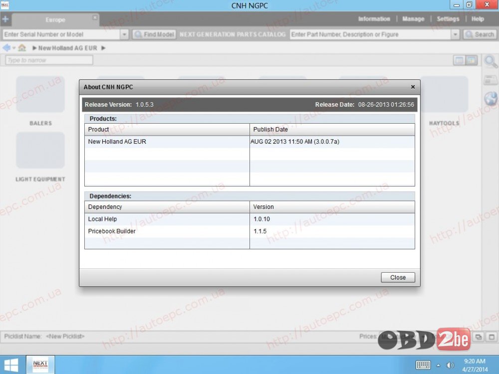499x374 pixels.
Task: Click the single square icon in picklist bar
Action: [492, 337]
